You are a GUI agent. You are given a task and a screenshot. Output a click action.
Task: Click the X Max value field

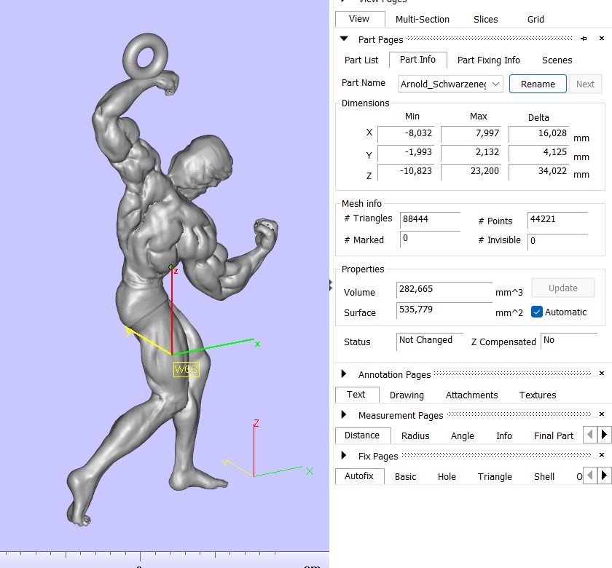click(472, 134)
